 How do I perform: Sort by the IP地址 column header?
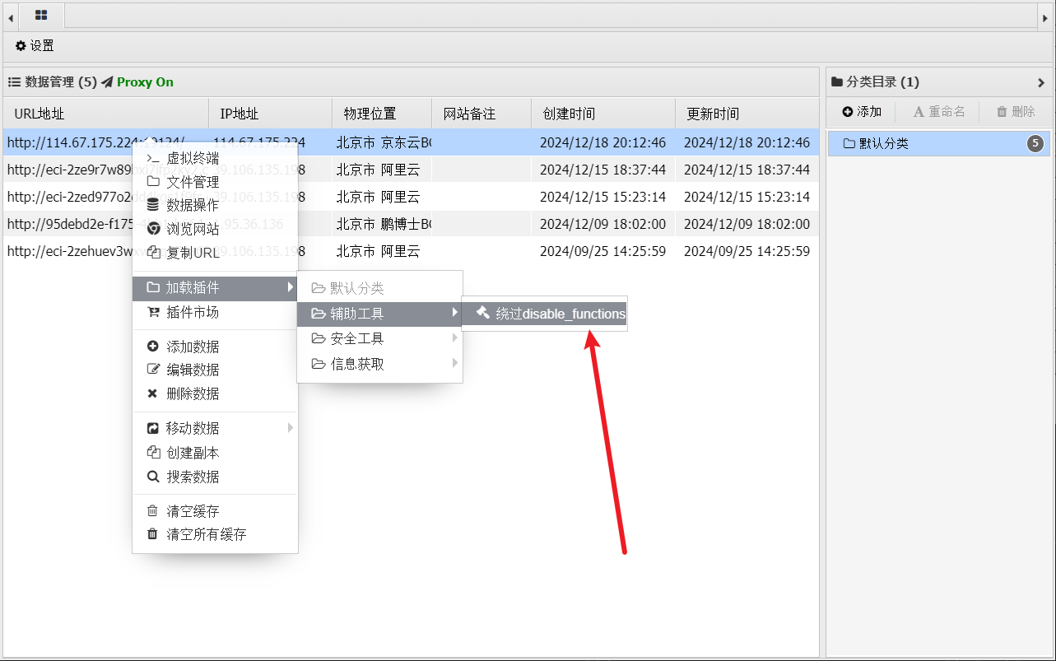[x=270, y=114]
